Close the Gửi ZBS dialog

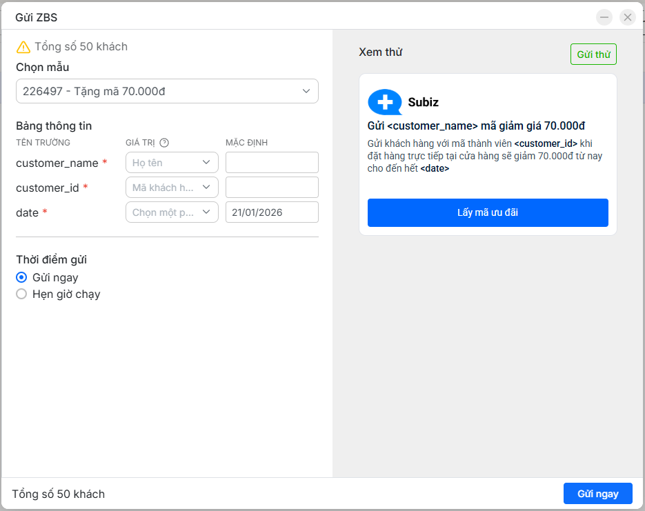pyautogui.click(x=627, y=17)
